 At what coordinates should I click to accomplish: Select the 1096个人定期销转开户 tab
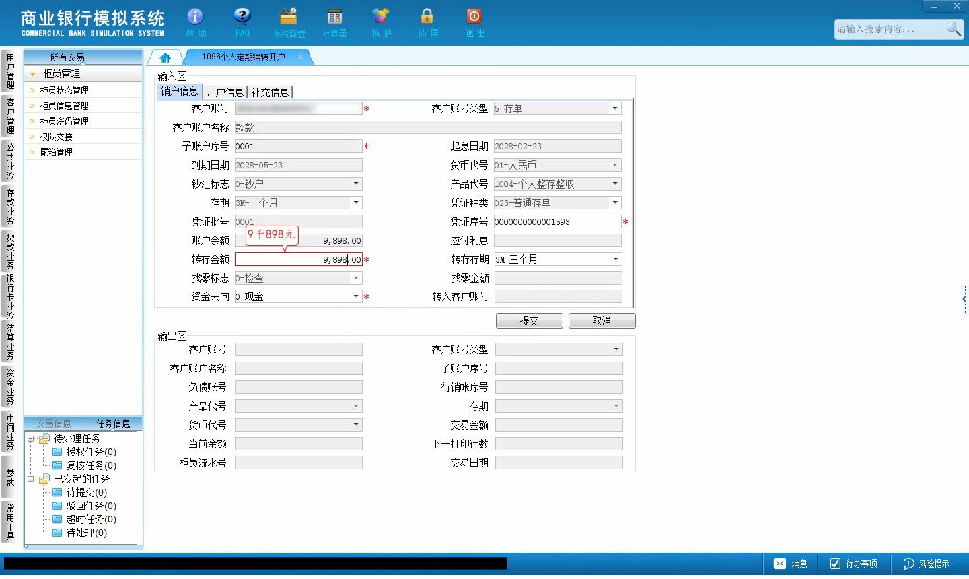pyautogui.click(x=244, y=57)
